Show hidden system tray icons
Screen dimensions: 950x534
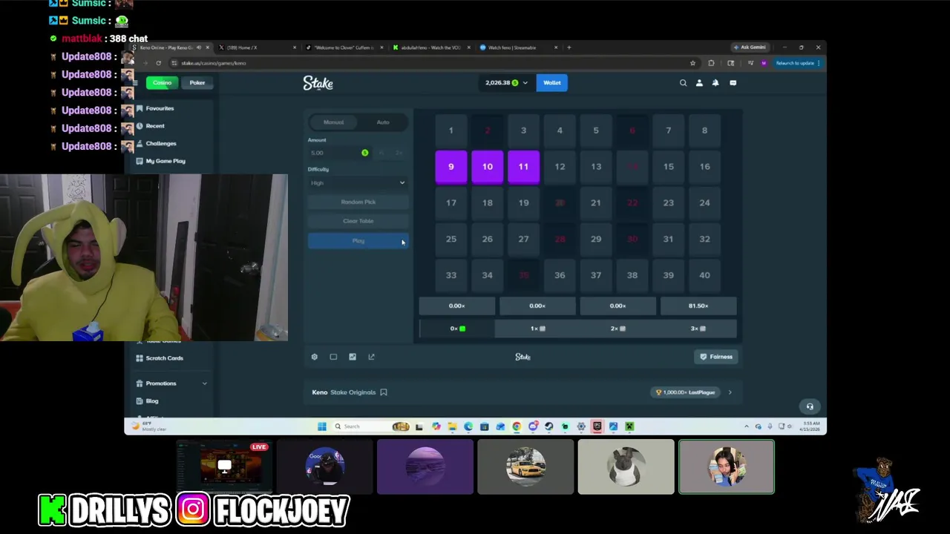747,426
